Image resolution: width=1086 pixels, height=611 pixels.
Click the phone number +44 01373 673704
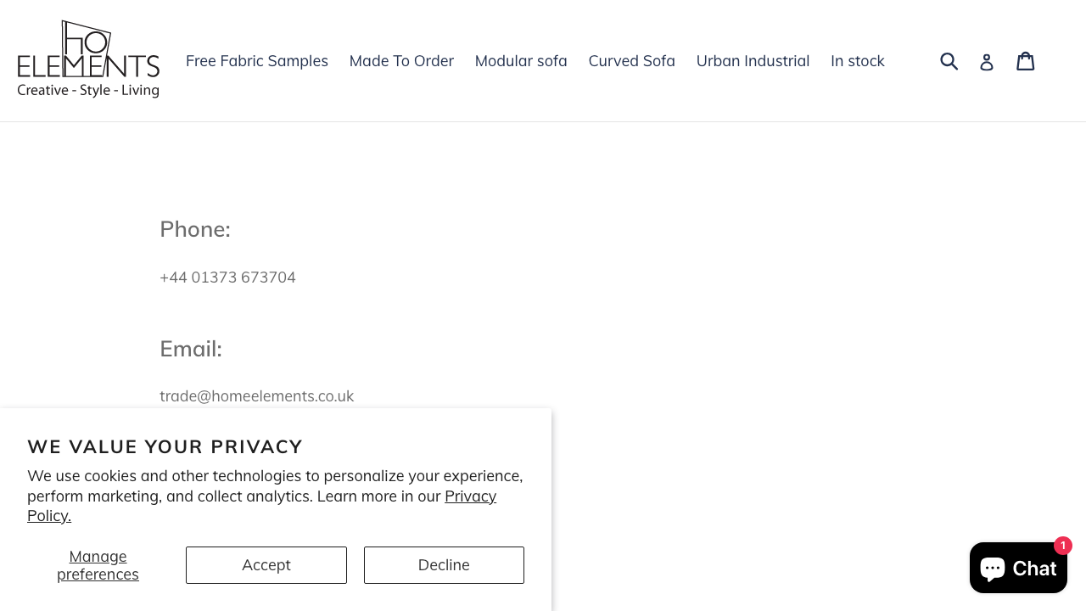tap(227, 277)
